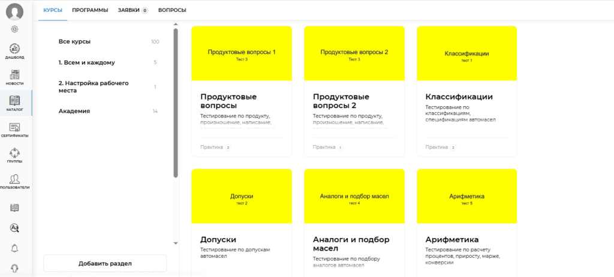614x277 pixels.
Task: Click the open-book icon below Пользователи
Action: tap(14, 207)
